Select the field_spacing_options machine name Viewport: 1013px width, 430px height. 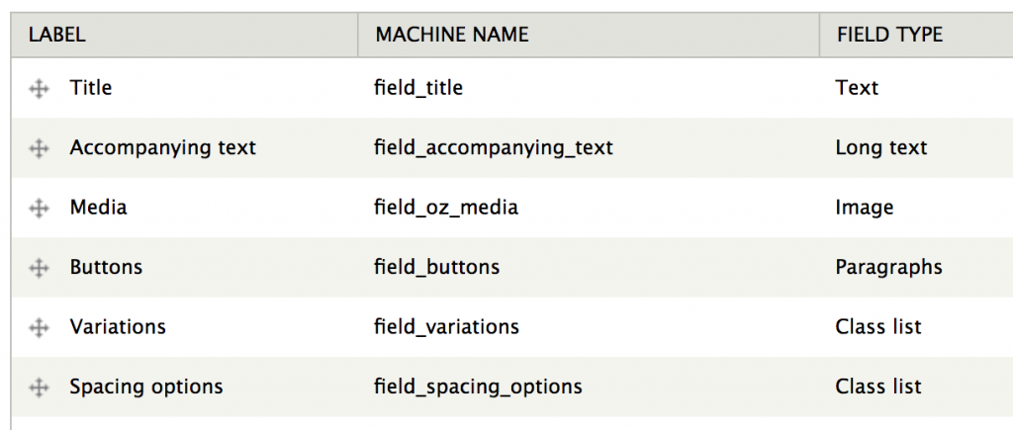(x=478, y=387)
